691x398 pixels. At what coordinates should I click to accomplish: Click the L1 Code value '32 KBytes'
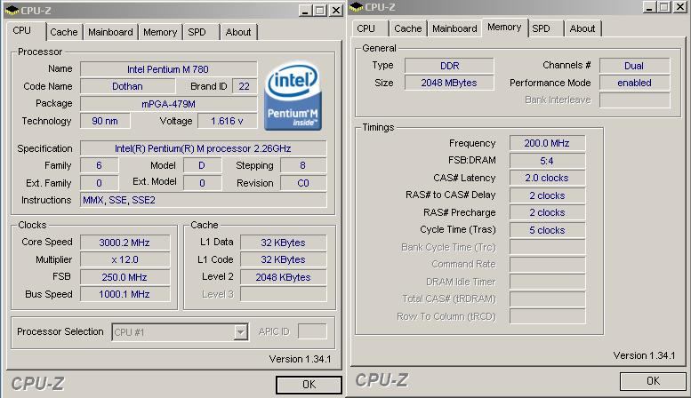[x=284, y=259]
